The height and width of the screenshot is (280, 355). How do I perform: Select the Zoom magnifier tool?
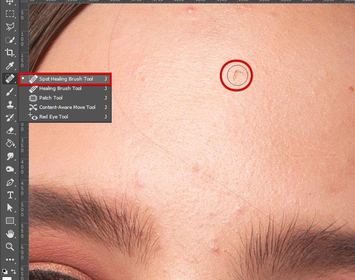click(x=9, y=247)
